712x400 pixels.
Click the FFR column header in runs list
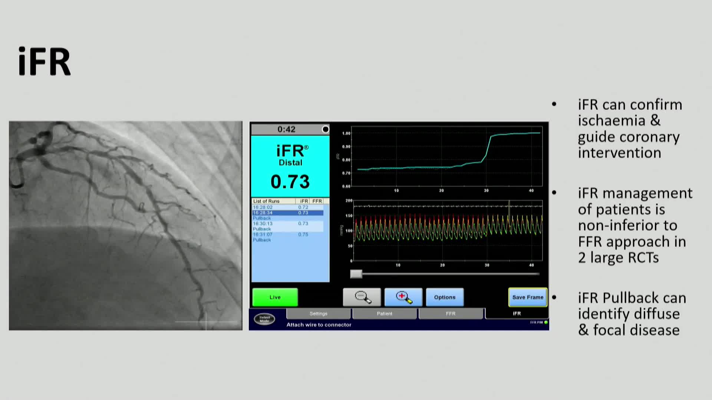pyautogui.click(x=317, y=201)
